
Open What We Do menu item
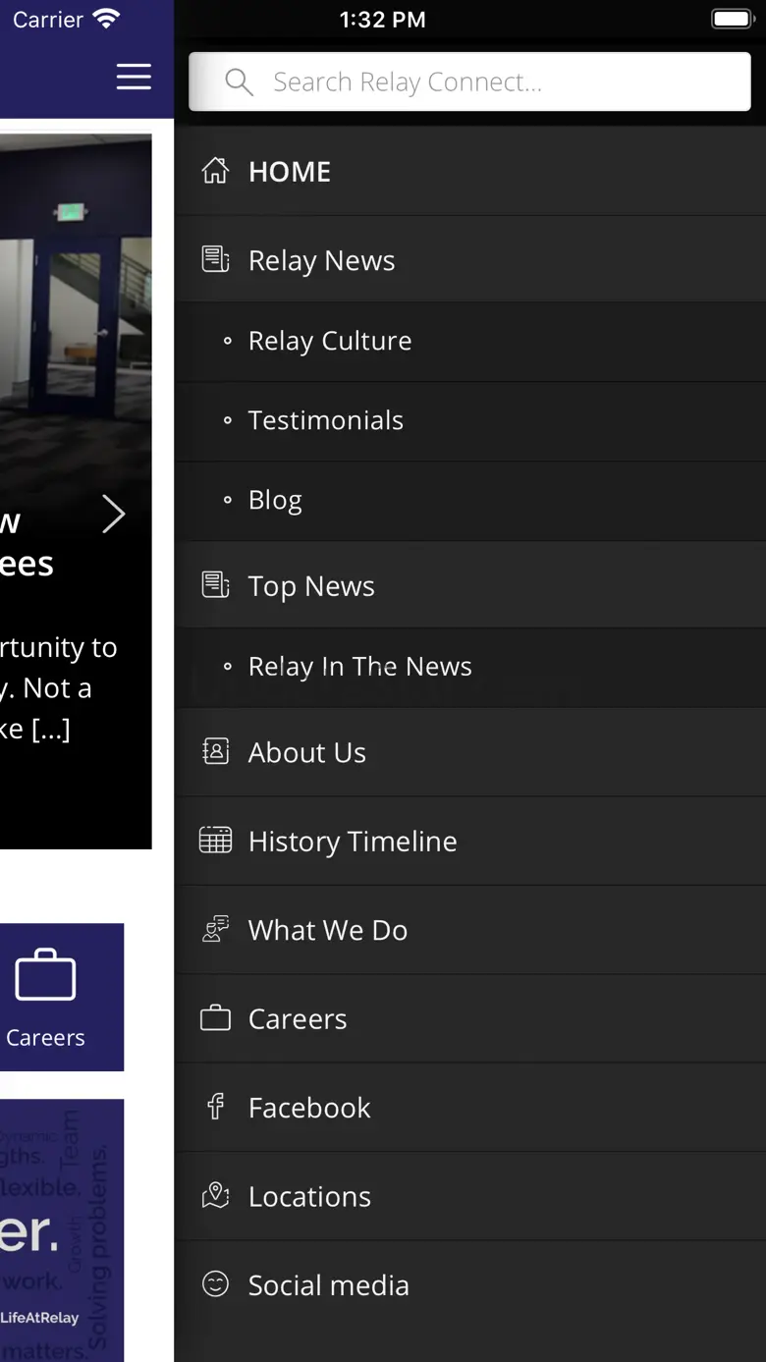(470, 930)
